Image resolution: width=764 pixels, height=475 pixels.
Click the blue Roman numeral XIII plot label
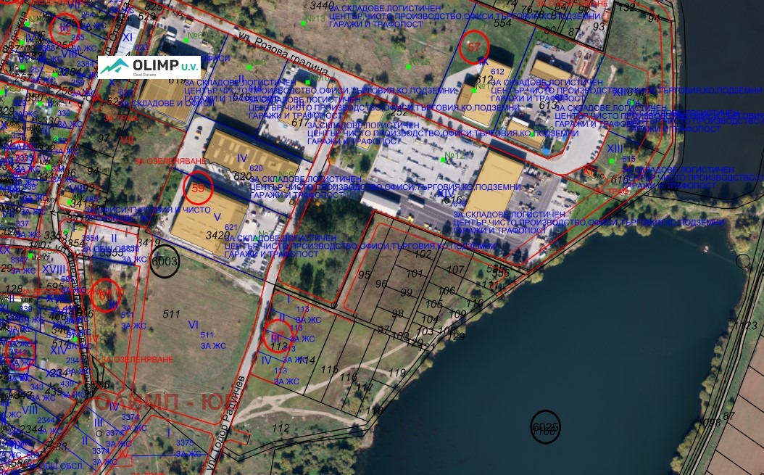pos(615,149)
